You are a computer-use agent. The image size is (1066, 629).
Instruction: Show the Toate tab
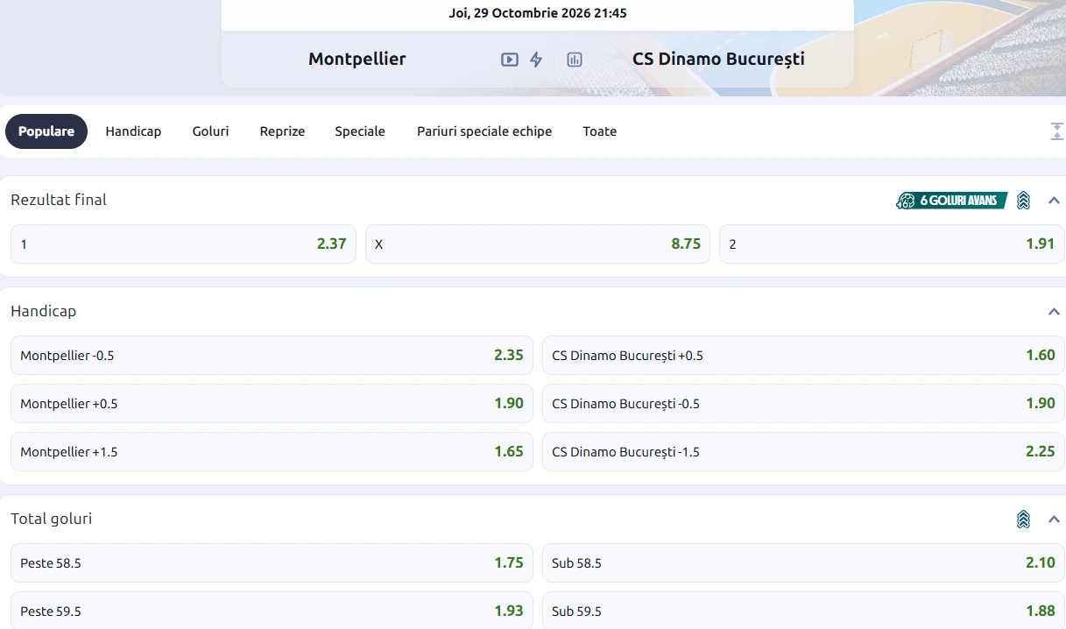(600, 131)
